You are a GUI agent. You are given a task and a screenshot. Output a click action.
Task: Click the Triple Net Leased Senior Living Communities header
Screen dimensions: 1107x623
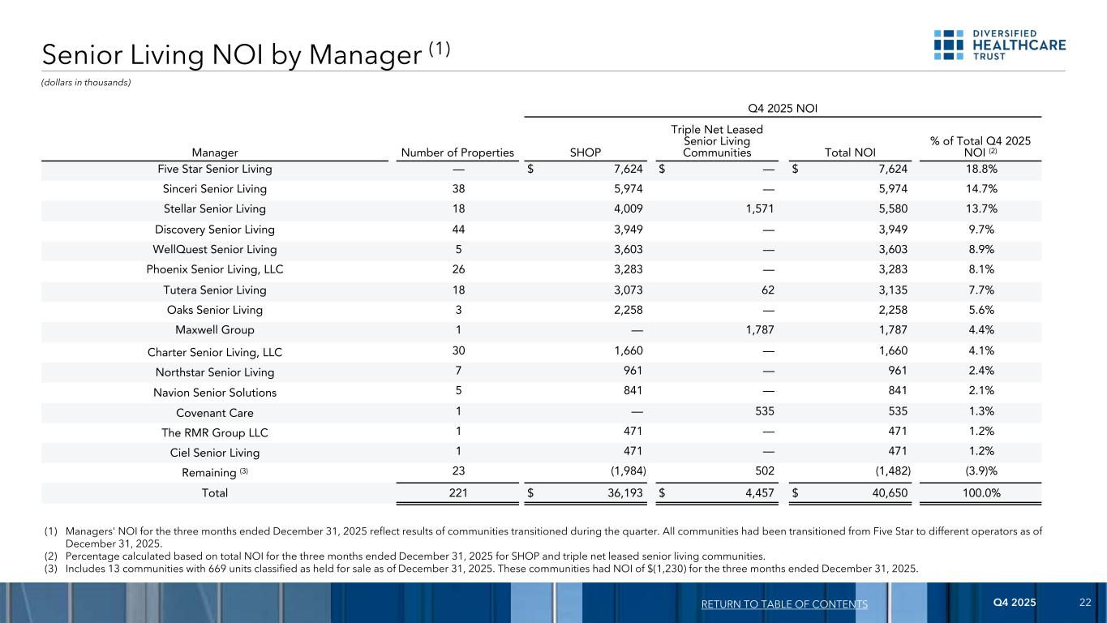(x=717, y=140)
